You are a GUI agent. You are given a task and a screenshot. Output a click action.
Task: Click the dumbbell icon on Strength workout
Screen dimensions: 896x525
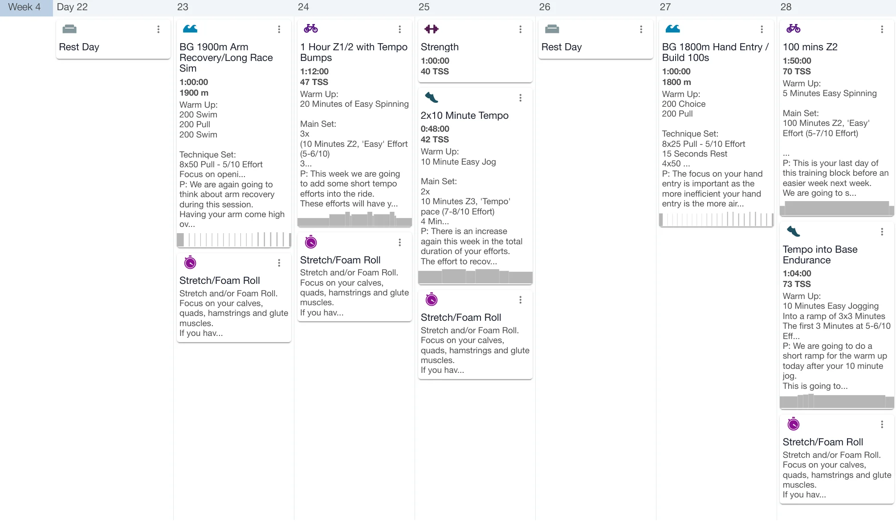click(x=431, y=29)
